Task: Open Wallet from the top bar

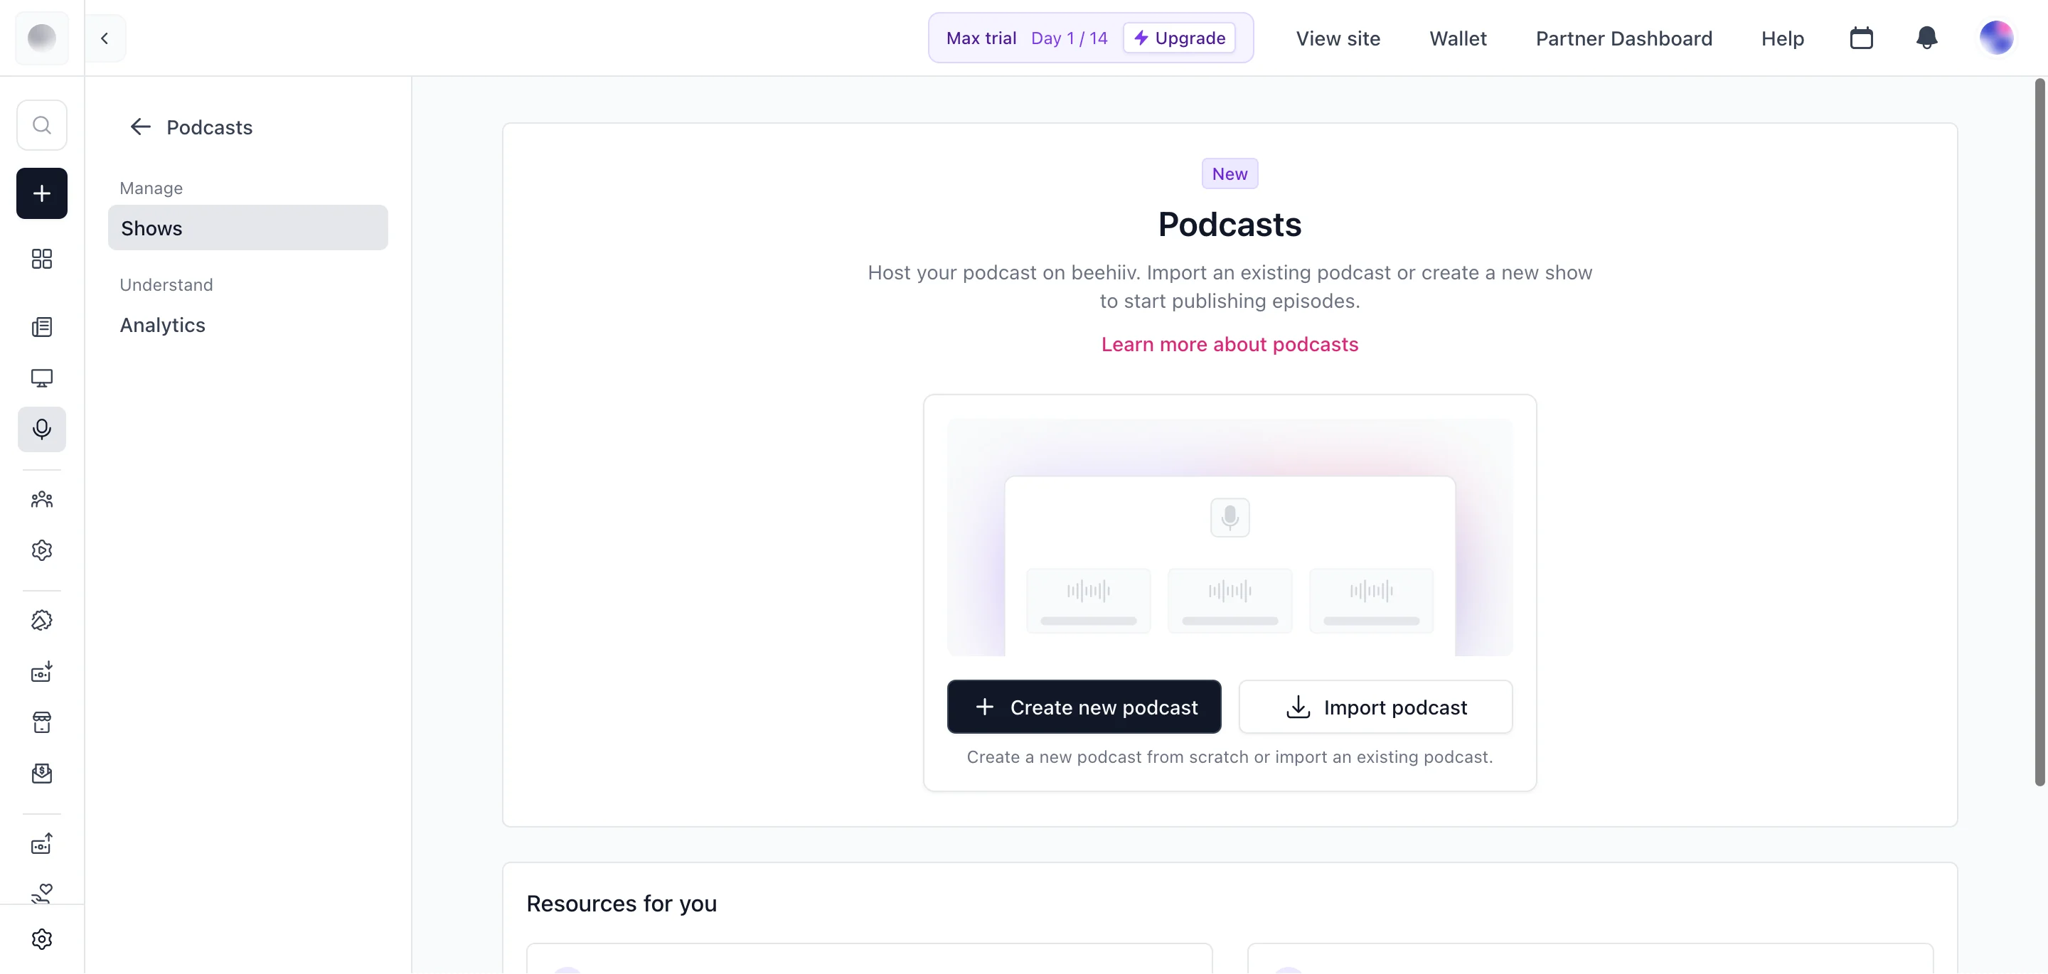Action: tap(1457, 38)
